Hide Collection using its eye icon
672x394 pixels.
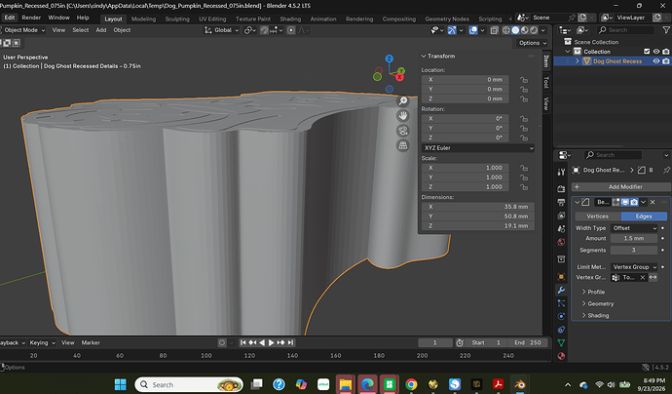point(656,52)
